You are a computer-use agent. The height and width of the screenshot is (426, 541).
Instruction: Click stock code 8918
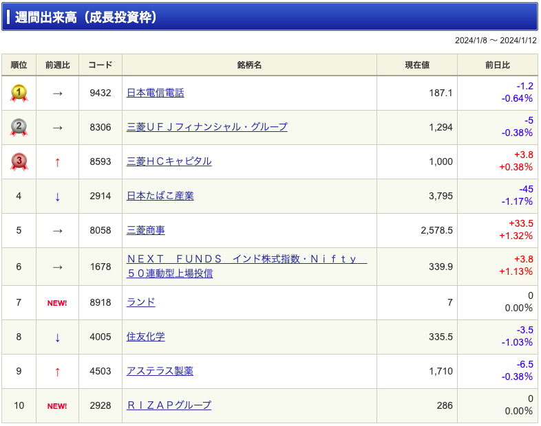[x=100, y=303]
